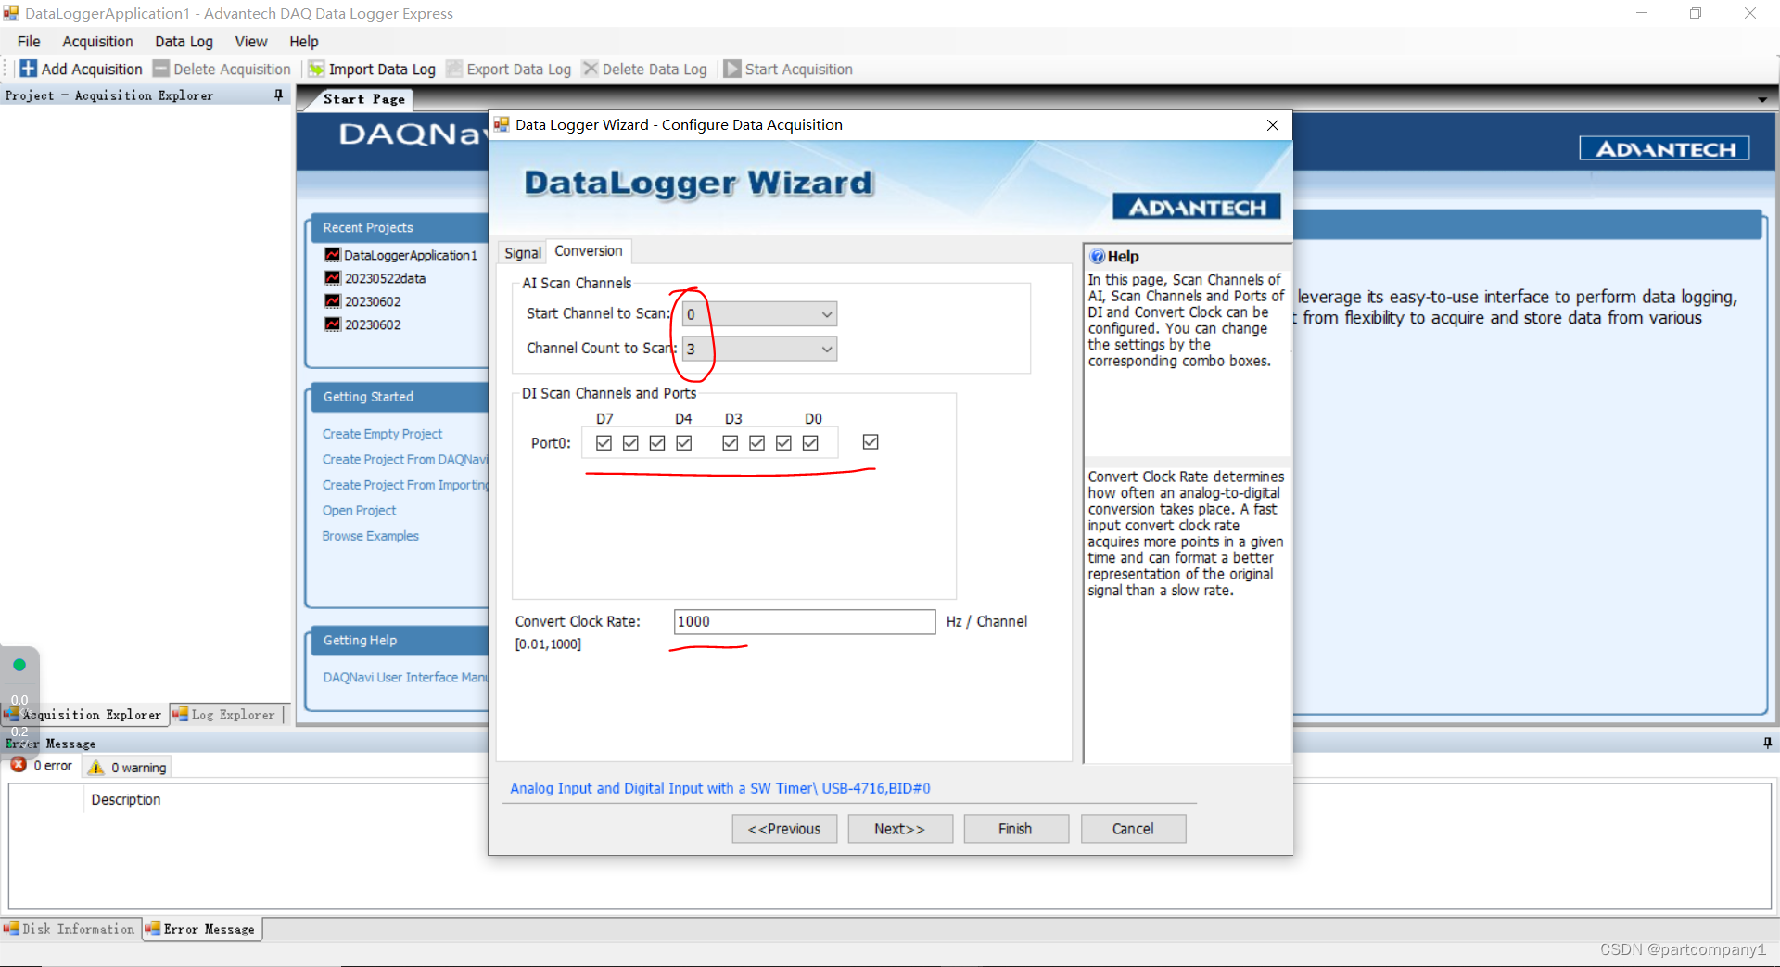This screenshot has width=1780, height=967.
Task: Click the pin icon on Error Message panel
Action: tap(1767, 743)
